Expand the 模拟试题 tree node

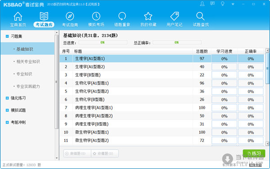(7, 110)
